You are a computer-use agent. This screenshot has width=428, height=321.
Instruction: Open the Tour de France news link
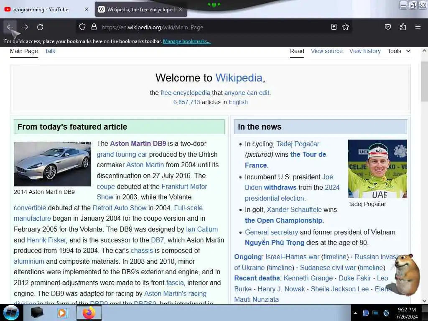point(308,155)
